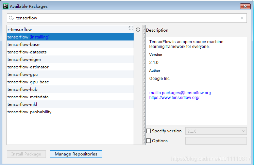Screen dimensions: 254x165
Task: Select tensorflow-hub package
Action: coord(70,89)
